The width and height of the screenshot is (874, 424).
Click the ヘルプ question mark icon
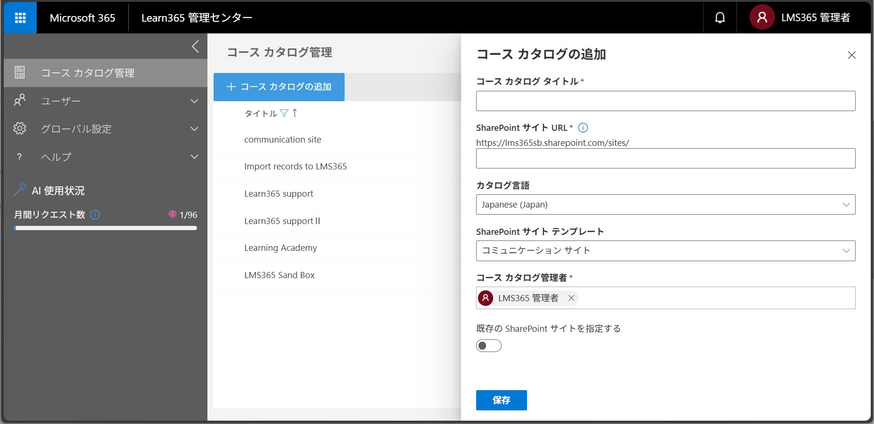click(x=19, y=157)
